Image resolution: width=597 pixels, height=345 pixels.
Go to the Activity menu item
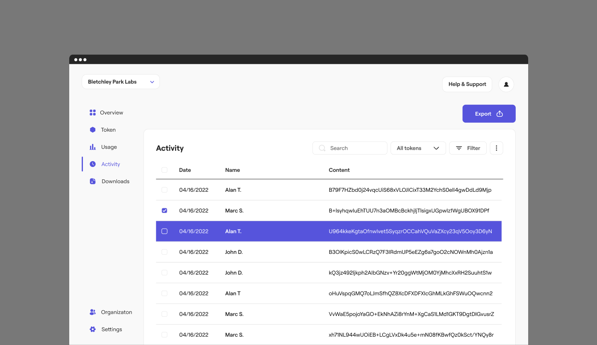(x=110, y=164)
